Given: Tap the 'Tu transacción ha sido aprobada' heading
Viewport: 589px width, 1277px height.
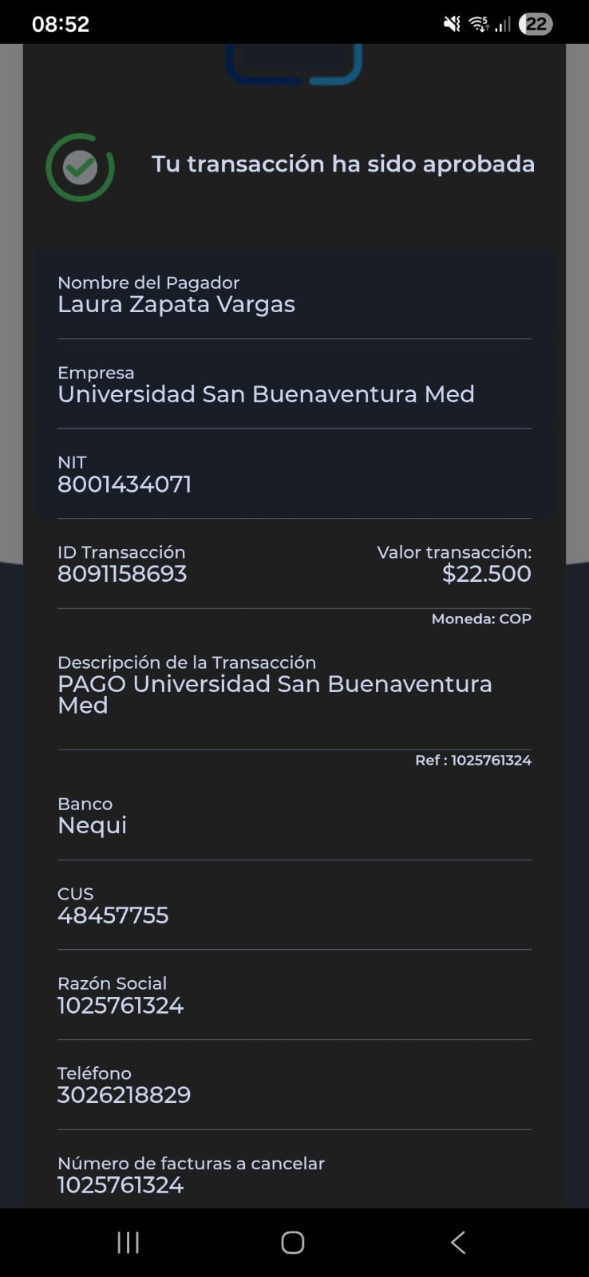Looking at the screenshot, I should (343, 164).
